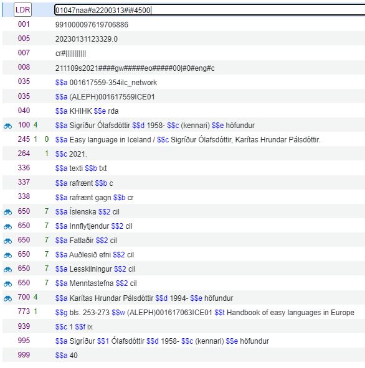The width and height of the screenshot is (365, 368).
Task: Click the 008 fixed field value
Action: coord(135,68)
